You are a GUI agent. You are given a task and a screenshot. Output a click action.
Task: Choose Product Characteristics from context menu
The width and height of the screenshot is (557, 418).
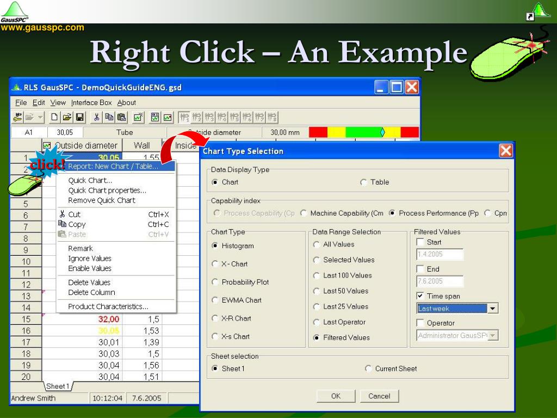[x=108, y=306]
